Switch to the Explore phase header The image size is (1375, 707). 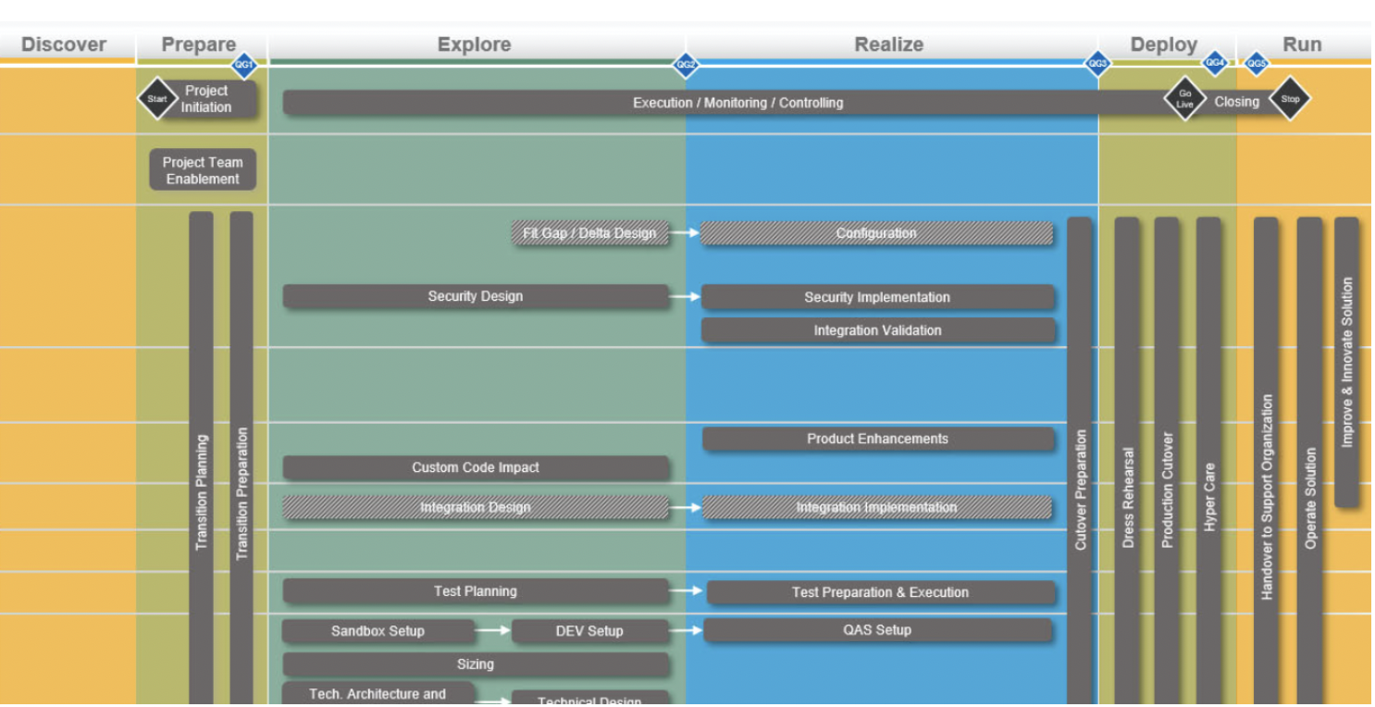474,44
